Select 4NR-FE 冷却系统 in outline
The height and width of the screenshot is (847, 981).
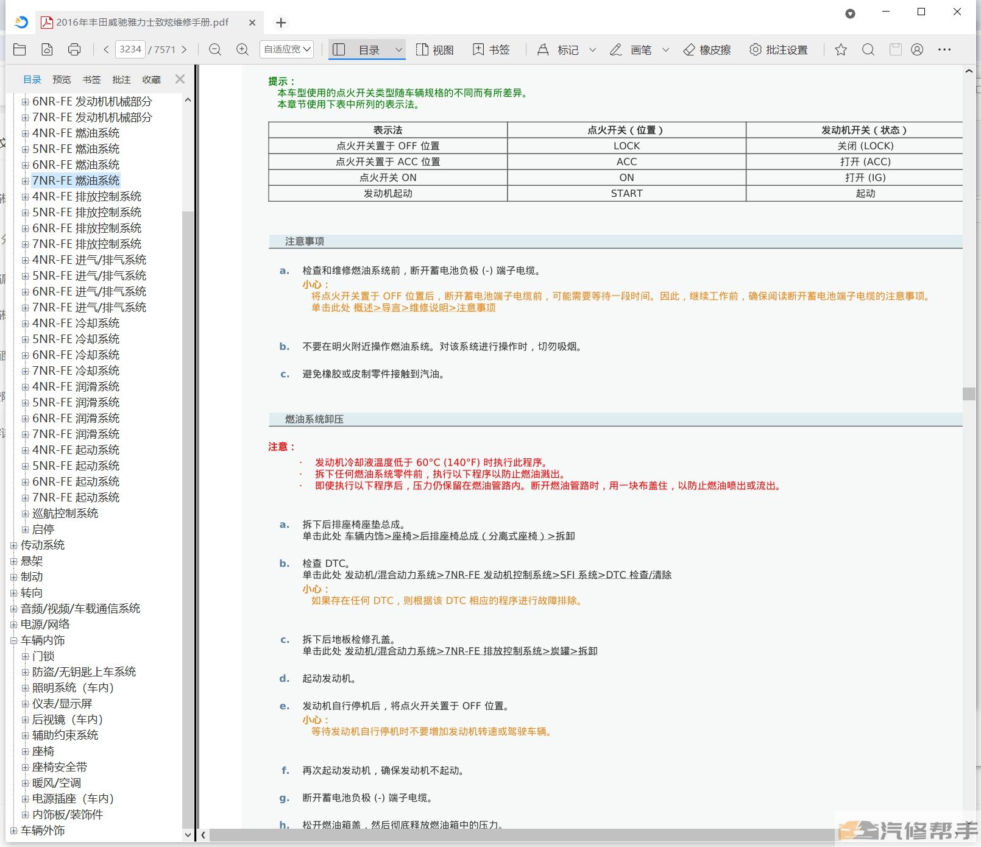tap(76, 324)
